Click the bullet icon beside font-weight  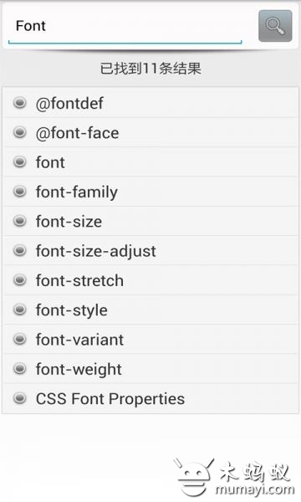click(x=20, y=368)
